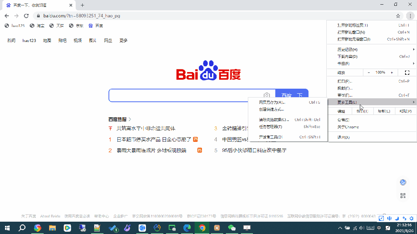Open WeChat from the taskbar
417x234 pixels.
point(232,228)
